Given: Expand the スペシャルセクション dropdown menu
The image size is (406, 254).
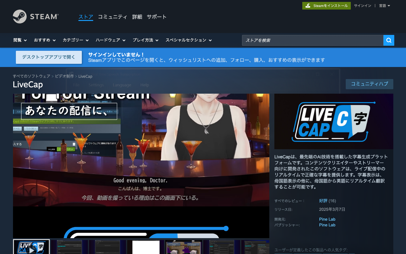Looking at the screenshot, I should click(189, 40).
